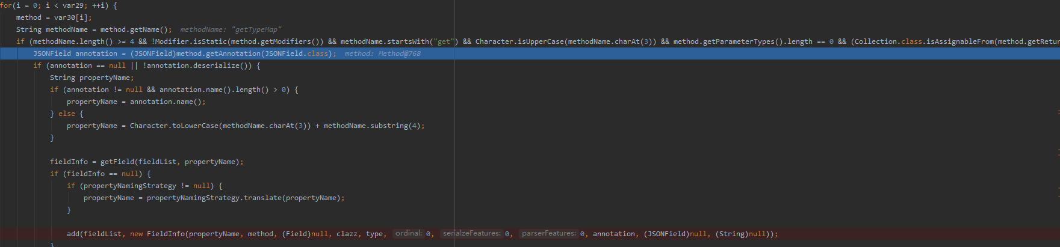The image size is (1060, 247).
Task: Click the 'for(i = 0; i < var29; ++i)' loop line
Action: point(59,5)
